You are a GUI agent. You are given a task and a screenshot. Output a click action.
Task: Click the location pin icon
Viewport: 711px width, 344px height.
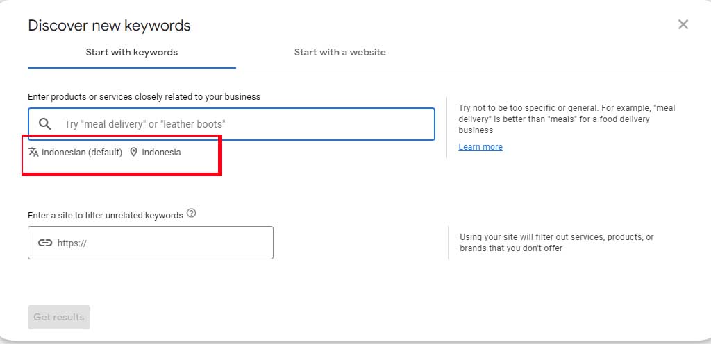click(x=133, y=152)
